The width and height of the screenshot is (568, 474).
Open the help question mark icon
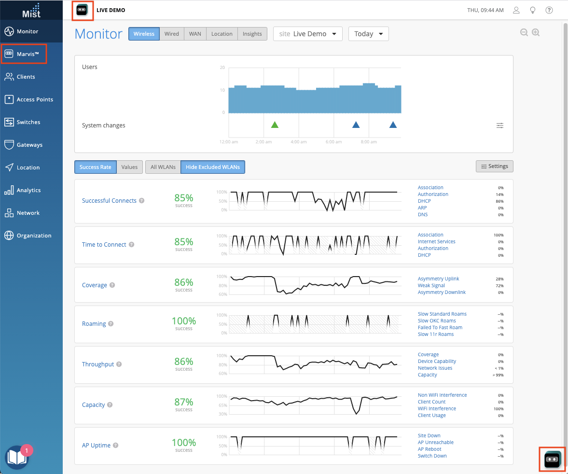(549, 10)
